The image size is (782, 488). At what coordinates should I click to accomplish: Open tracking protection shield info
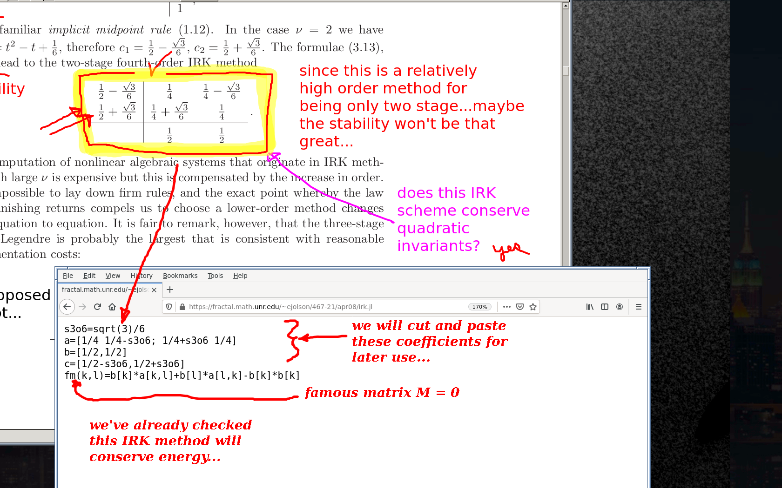point(169,307)
